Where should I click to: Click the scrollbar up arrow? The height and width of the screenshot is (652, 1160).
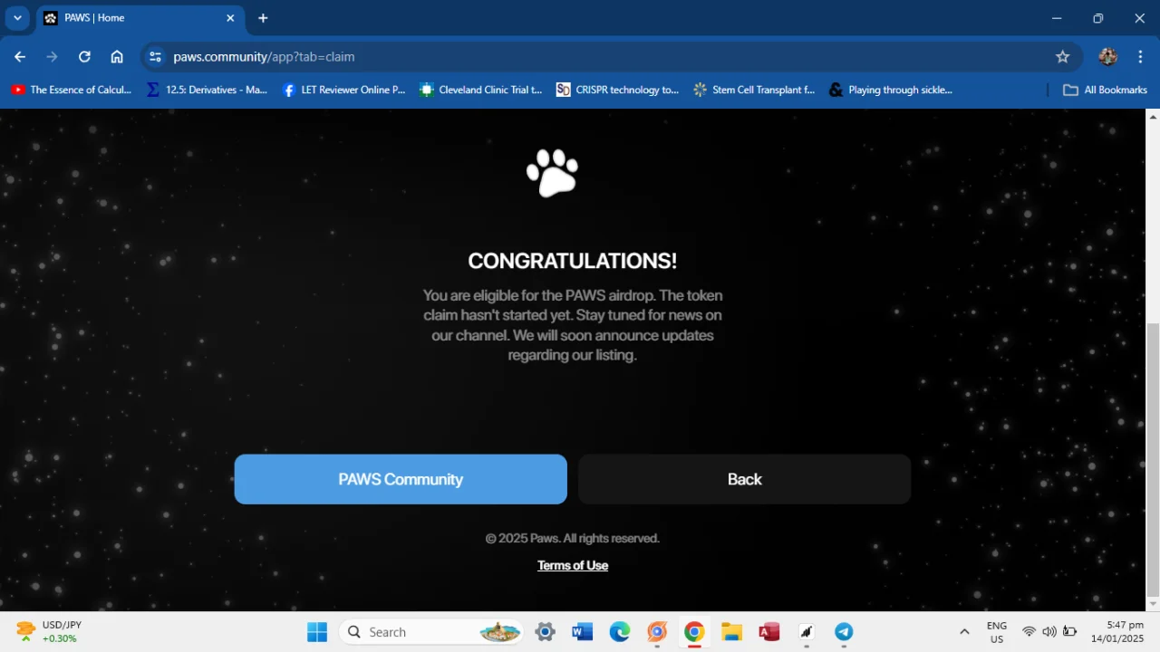tap(1153, 116)
